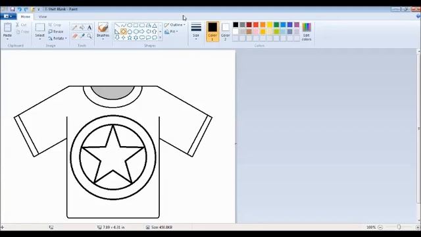Screen dimensions: 421x237
Task: Choose the Rectangle shape
Action: 136,25
